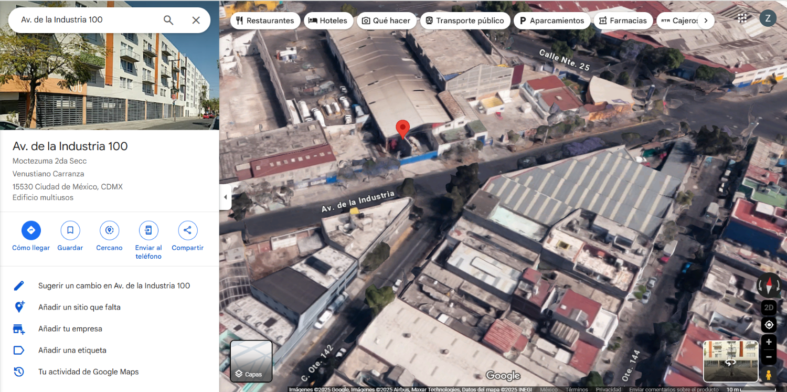787x392 pixels.
Task: Filter map by Hoteles
Action: click(328, 20)
